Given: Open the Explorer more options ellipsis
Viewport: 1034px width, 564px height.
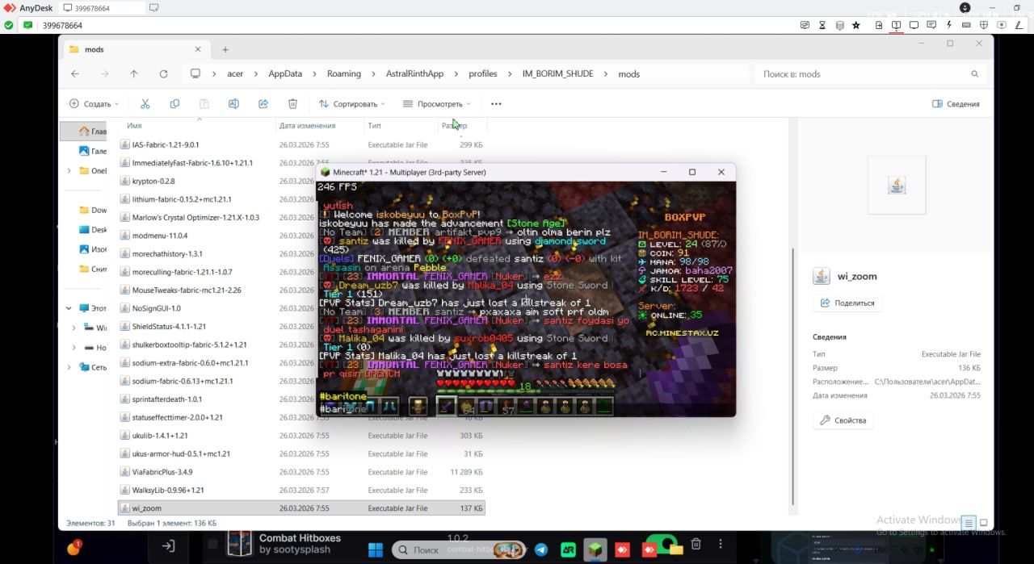Looking at the screenshot, I should [x=496, y=104].
